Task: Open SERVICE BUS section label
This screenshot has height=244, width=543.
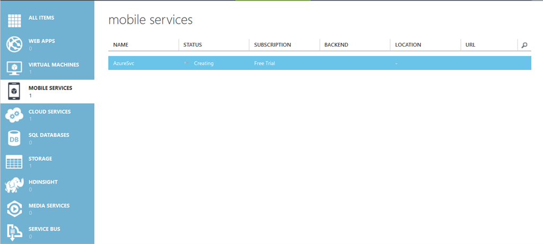Action: (45, 229)
